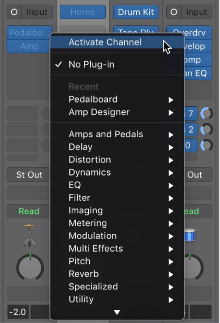Click the -2.0 volume value field
The width and height of the screenshot is (220, 323).
(x=18, y=312)
